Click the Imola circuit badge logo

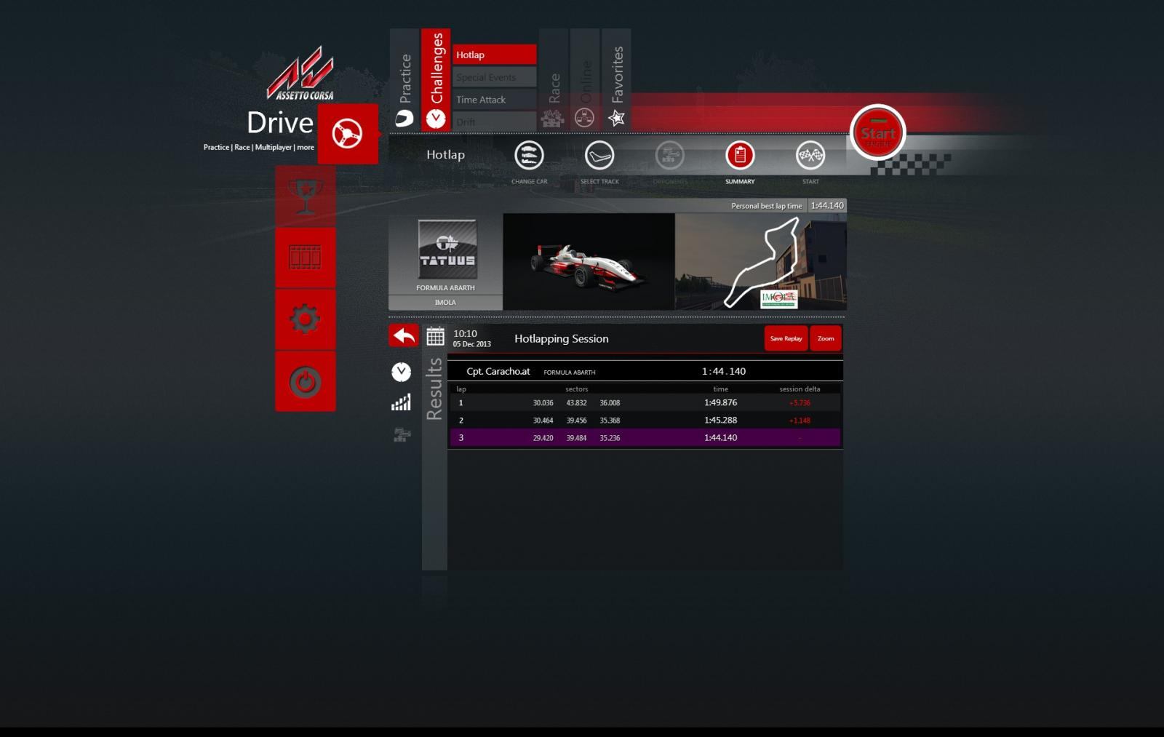click(x=778, y=298)
